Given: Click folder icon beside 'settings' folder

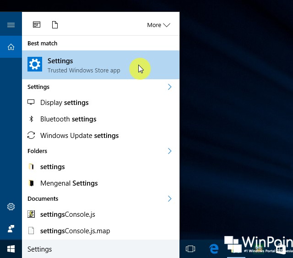Looking at the screenshot, I should (31, 166).
